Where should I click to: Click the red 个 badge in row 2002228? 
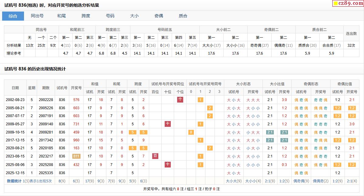180,100
